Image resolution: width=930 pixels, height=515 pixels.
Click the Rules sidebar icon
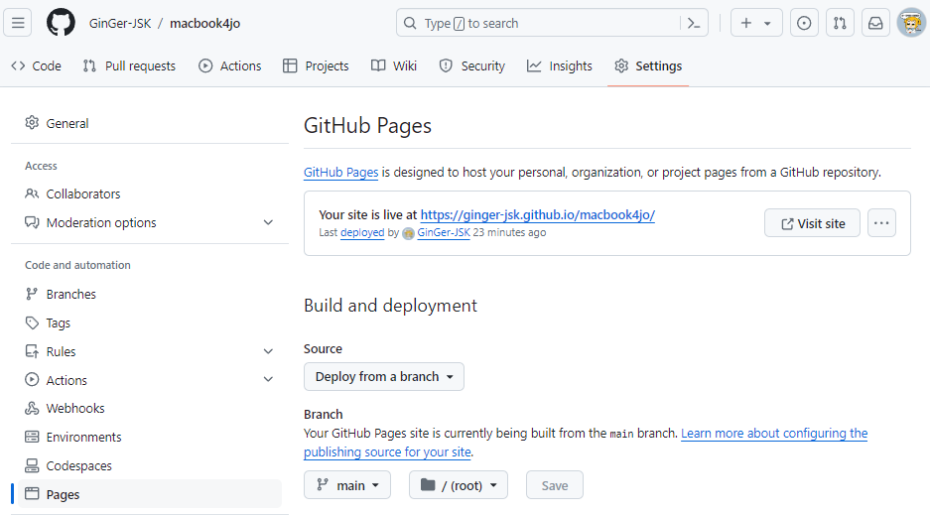tap(32, 351)
